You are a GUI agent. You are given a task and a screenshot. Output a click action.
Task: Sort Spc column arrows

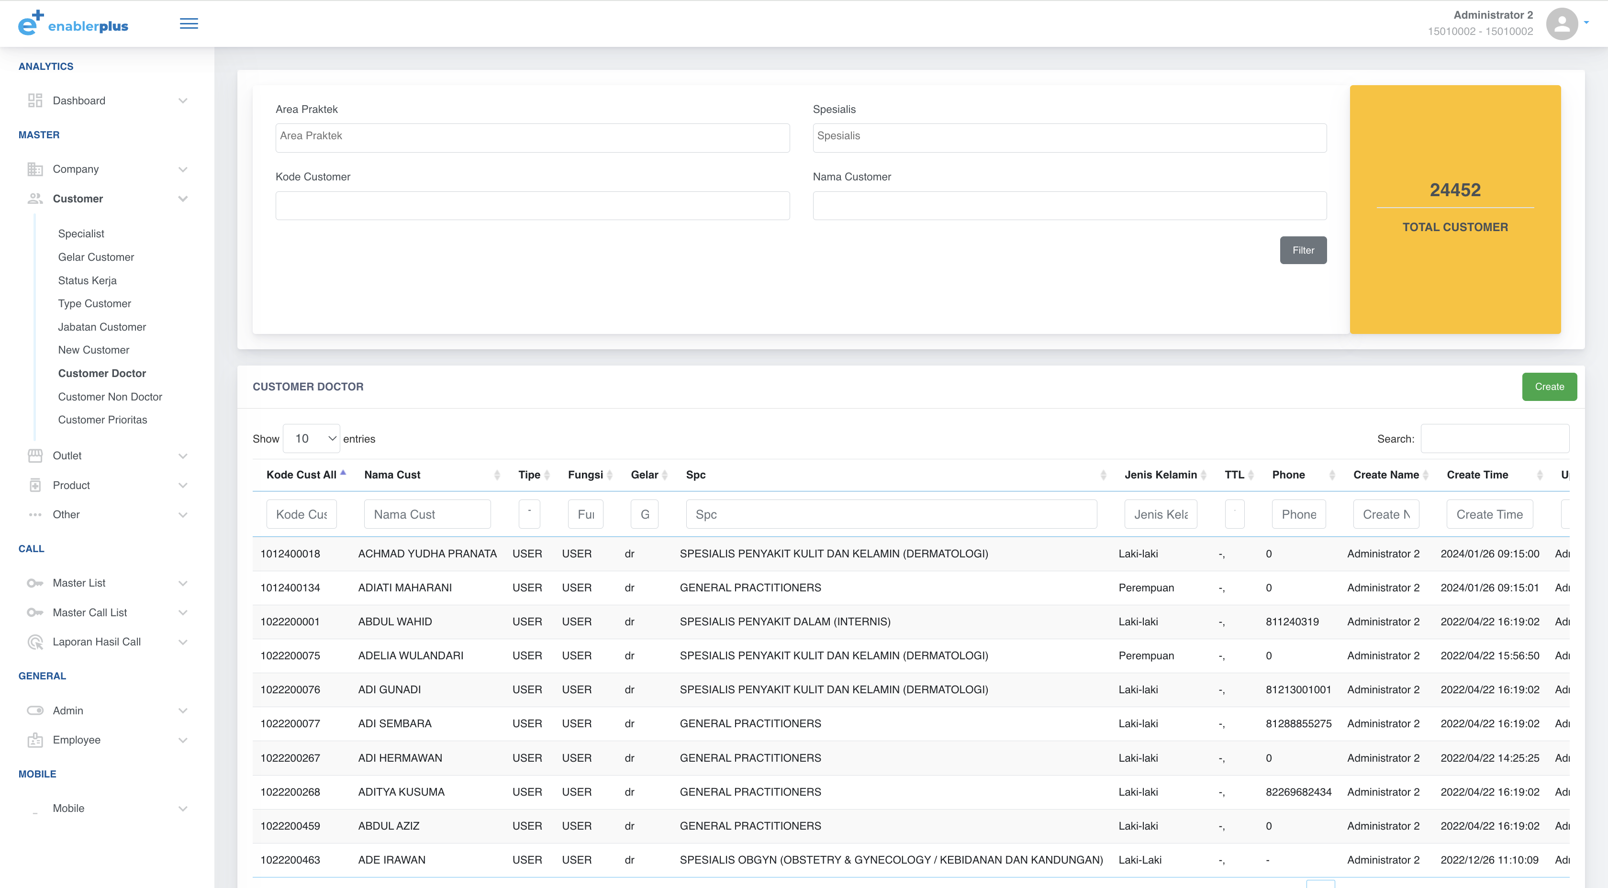(x=1103, y=475)
